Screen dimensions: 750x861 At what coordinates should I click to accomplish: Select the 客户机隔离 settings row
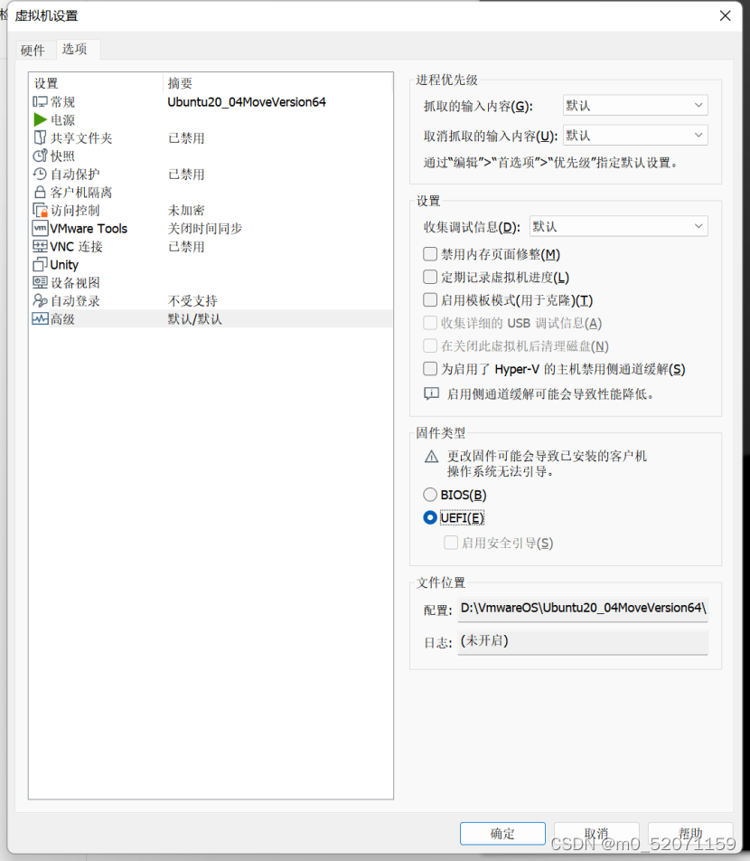(x=211, y=192)
